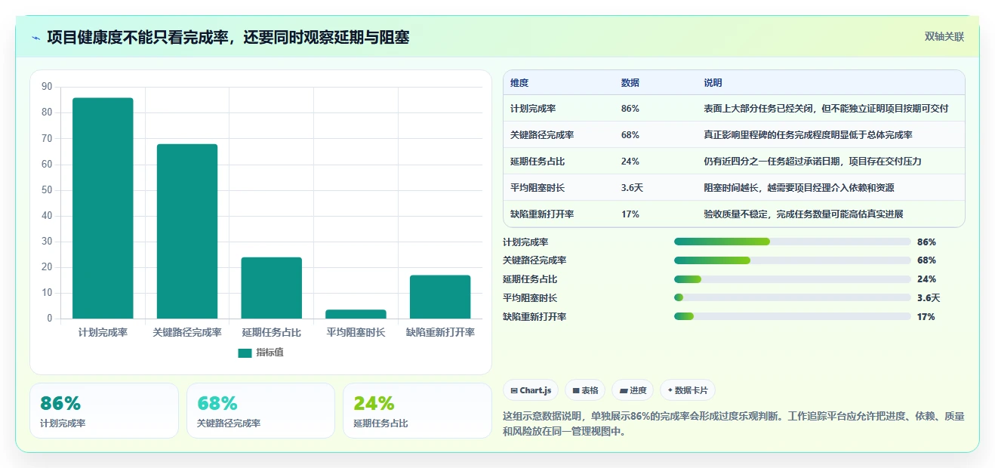Open the 86% 计划完成率 stat card

104,411
